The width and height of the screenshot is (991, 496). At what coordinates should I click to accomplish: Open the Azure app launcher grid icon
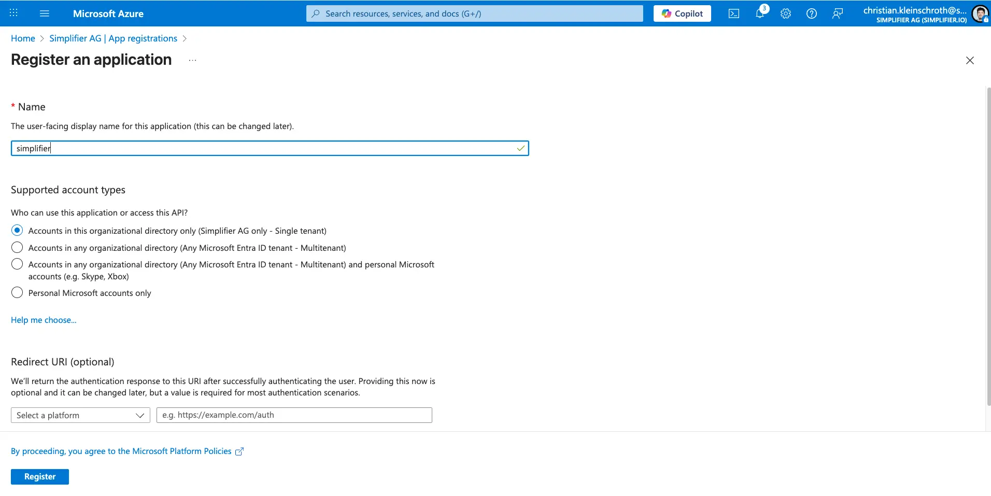click(14, 13)
